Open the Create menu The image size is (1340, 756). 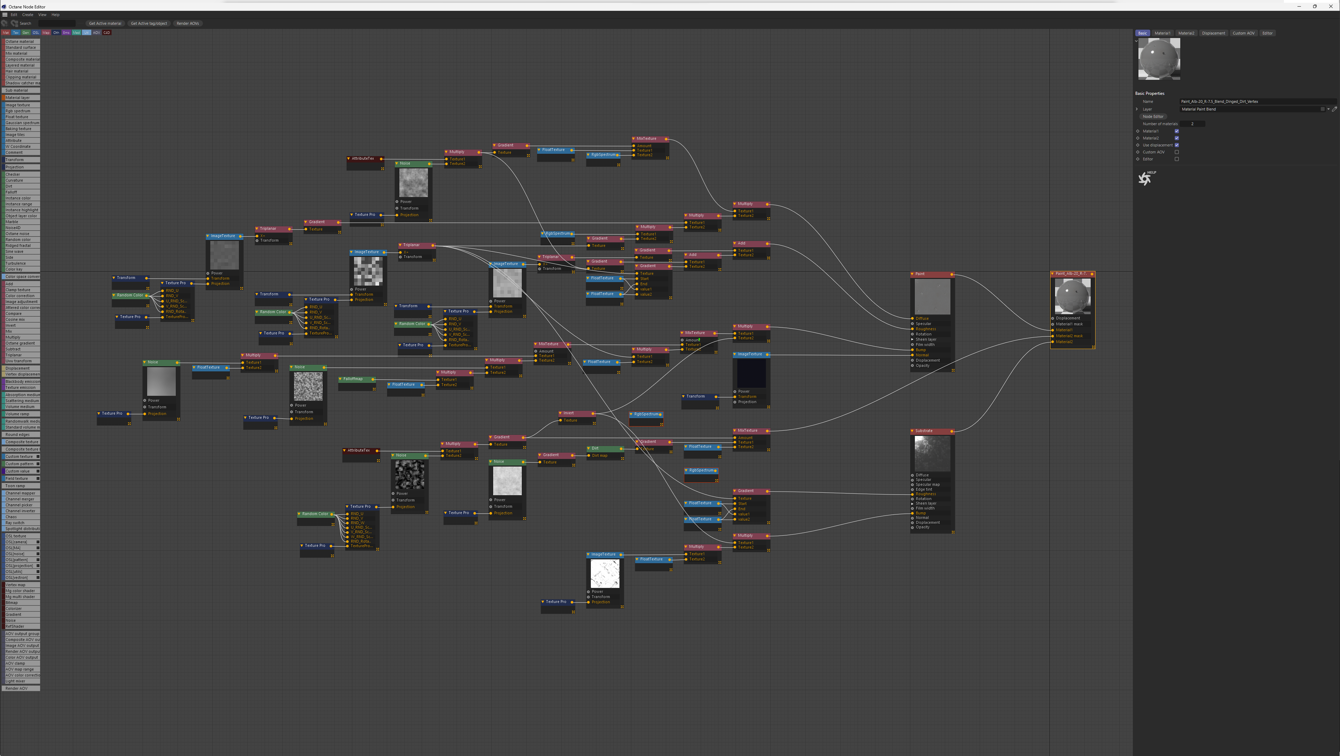28,15
